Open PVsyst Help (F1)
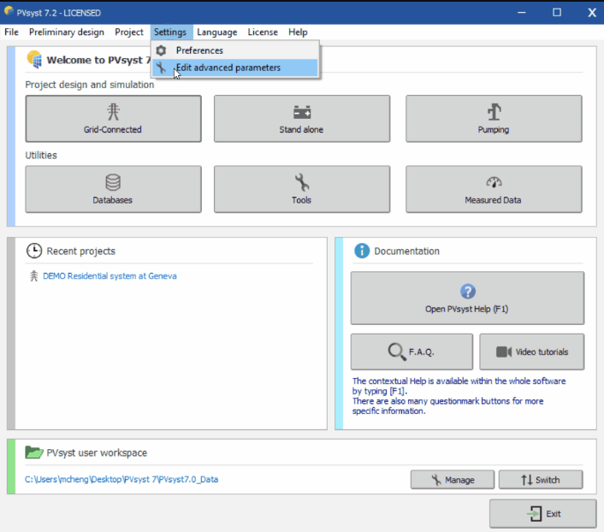The width and height of the screenshot is (604, 532). [x=467, y=299]
